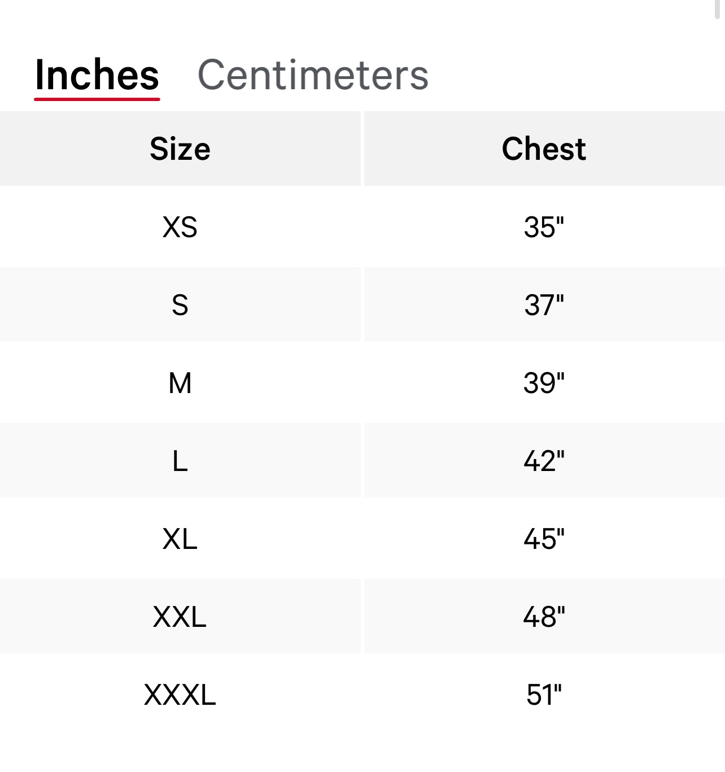Image resolution: width=725 pixels, height=772 pixels.
Task: Click the 51" chest measurement
Action: pos(544,695)
